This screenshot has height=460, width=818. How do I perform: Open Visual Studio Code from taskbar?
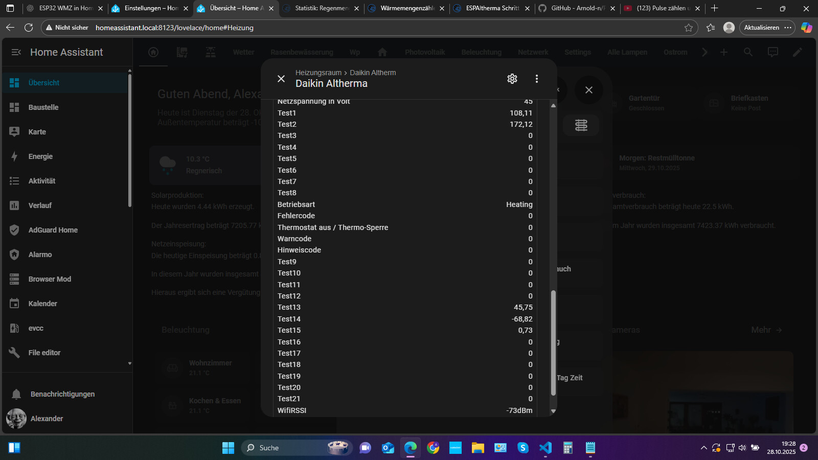pos(545,448)
